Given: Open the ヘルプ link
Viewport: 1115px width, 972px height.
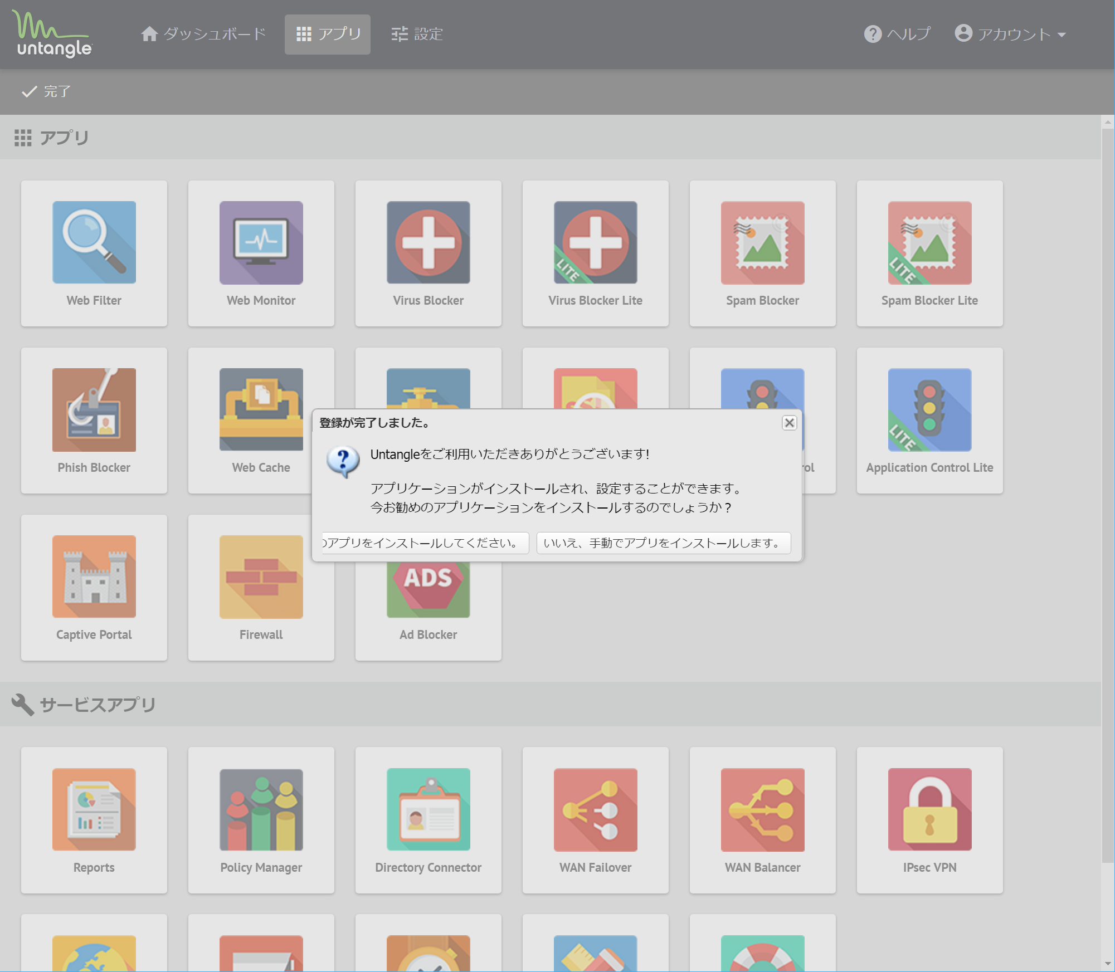Looking at the screenshot, I should pyautogui.click(x=897, y=34).
